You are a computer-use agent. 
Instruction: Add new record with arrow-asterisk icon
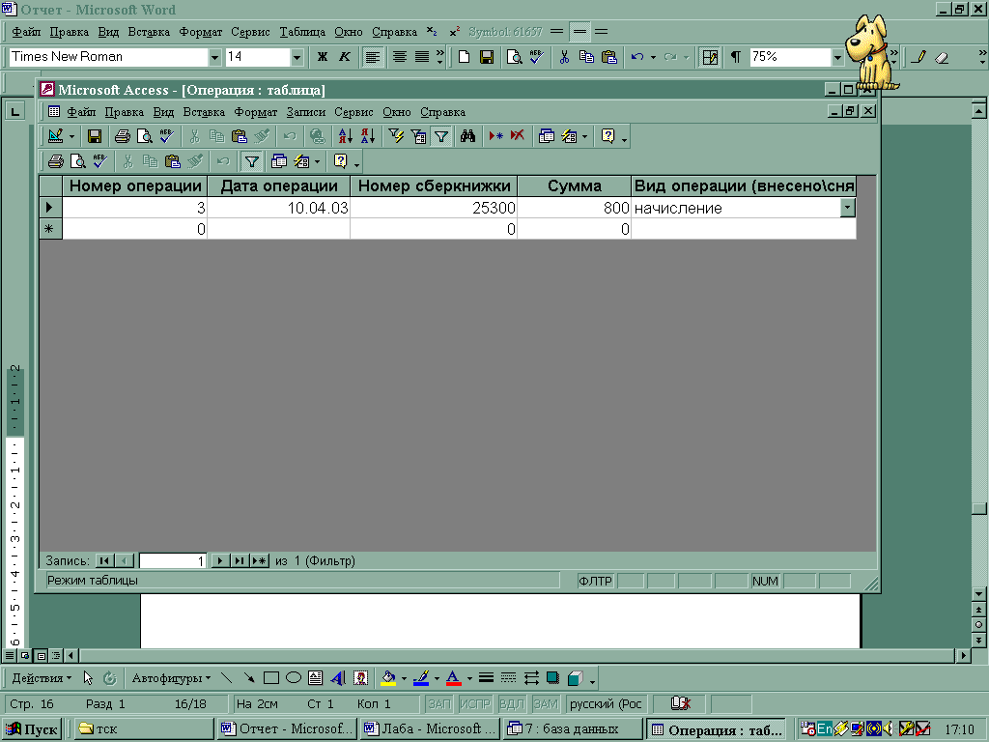pyautogui.click(x=495, y=135)
